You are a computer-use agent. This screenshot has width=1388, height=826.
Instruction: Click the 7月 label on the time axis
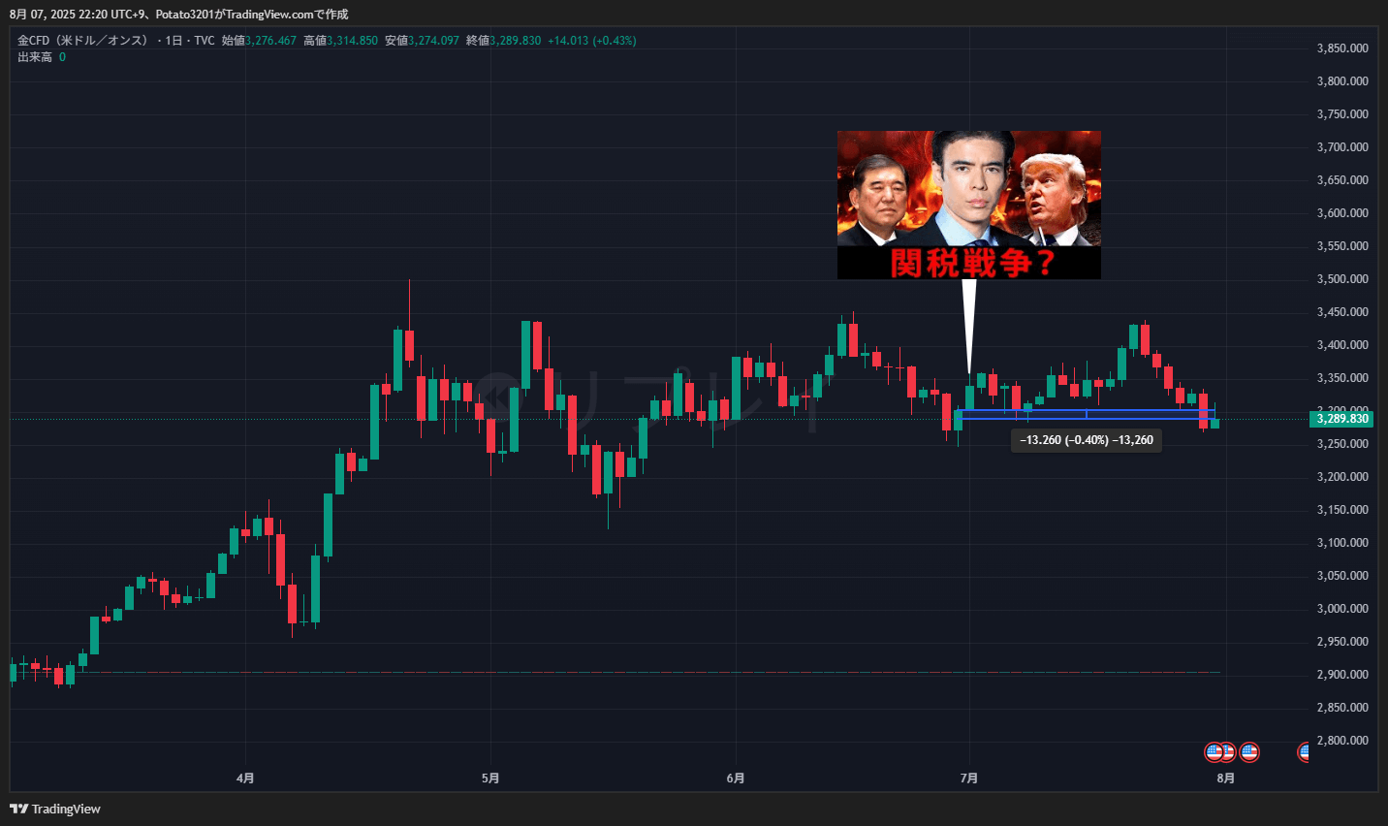click(x=968, y=778)
